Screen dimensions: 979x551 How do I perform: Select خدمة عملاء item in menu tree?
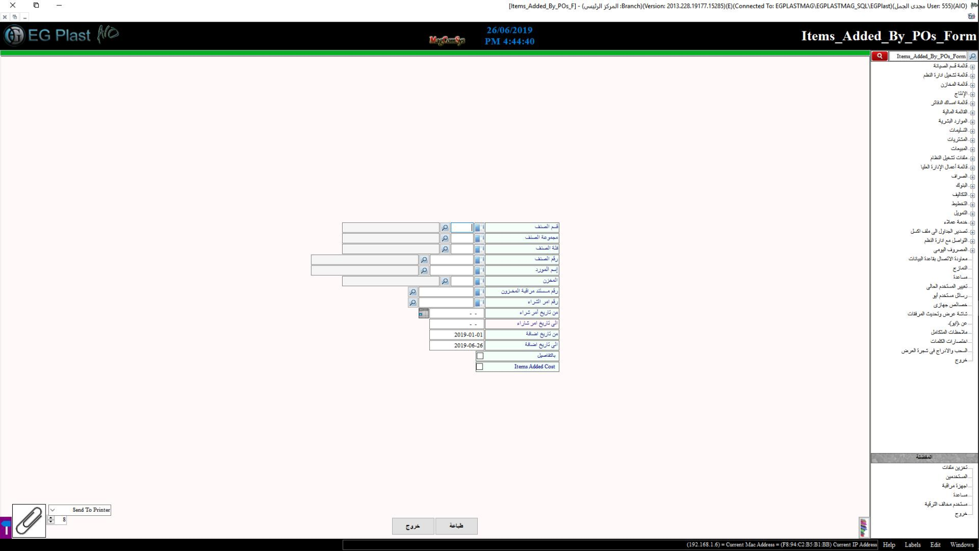(956, 222)
